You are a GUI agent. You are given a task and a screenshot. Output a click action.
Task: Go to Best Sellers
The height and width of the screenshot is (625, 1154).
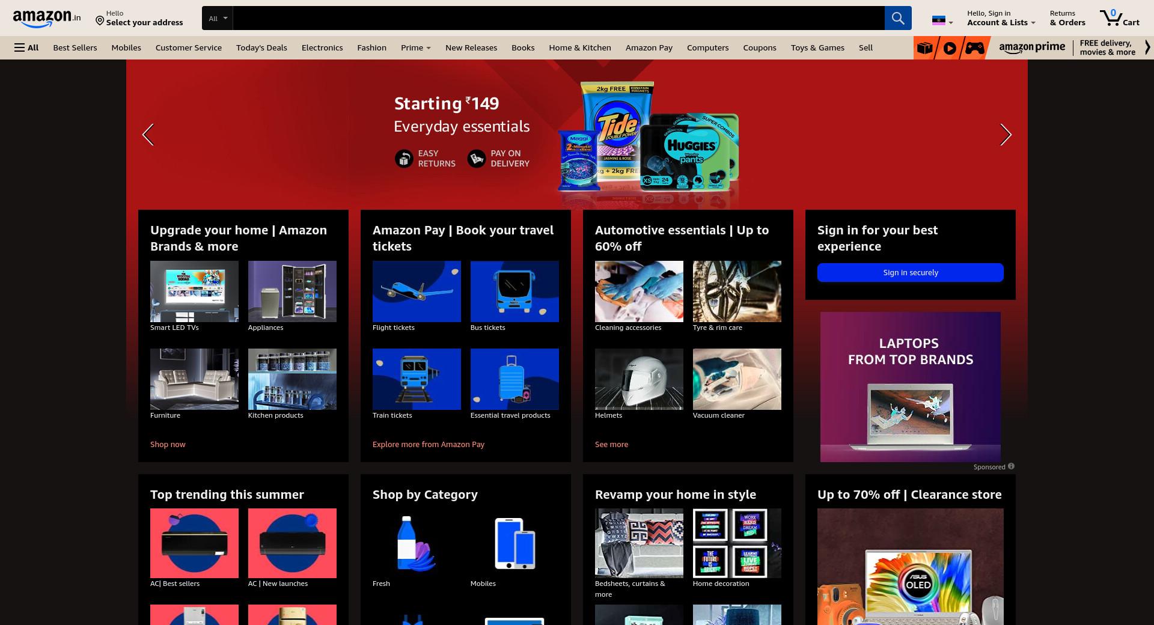coord(75,47)
